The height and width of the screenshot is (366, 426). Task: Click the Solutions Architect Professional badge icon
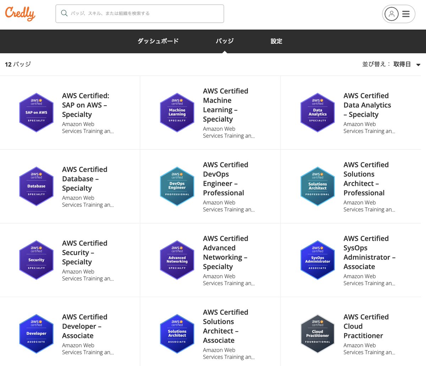[x=318, y=186]
